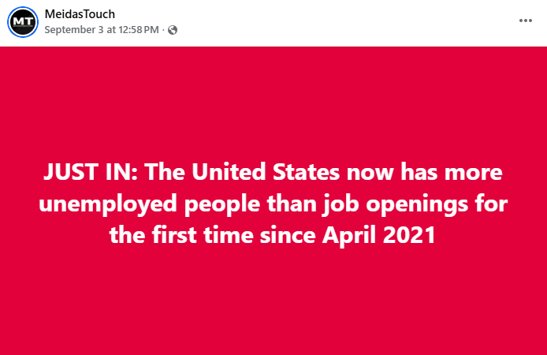Click the MeidasTouch profile avatar

click(x=23, y=21)
